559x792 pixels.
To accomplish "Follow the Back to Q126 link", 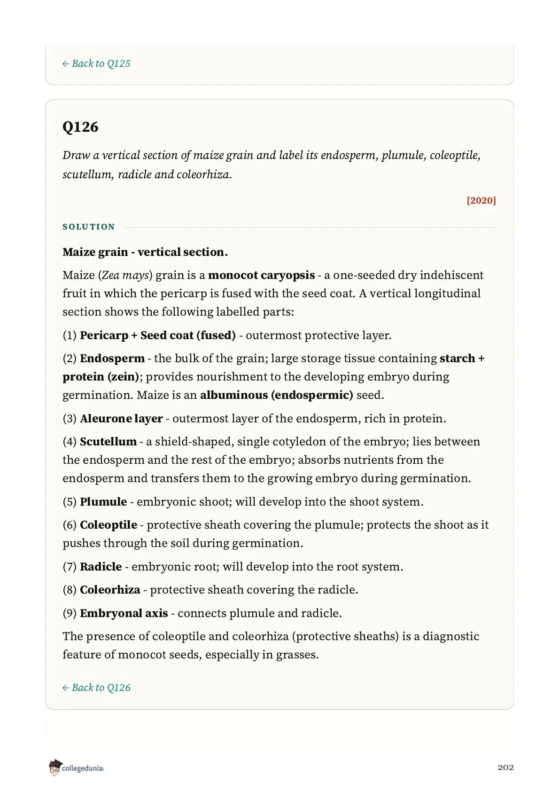I will tap(96, 688).
